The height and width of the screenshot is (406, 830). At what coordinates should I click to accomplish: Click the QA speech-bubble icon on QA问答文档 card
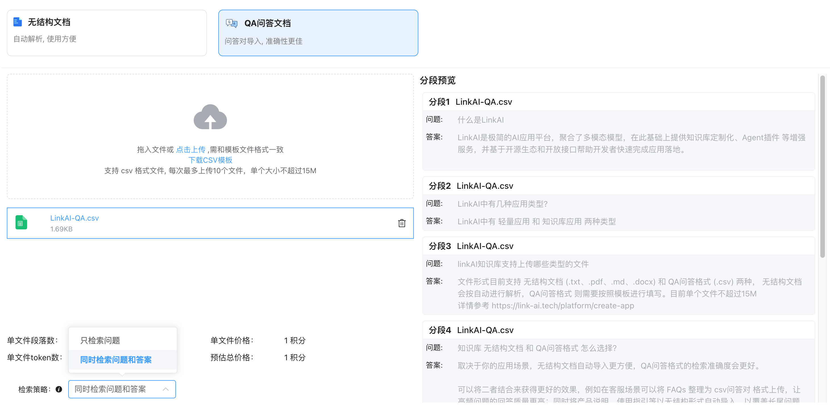tap(231, 22)
